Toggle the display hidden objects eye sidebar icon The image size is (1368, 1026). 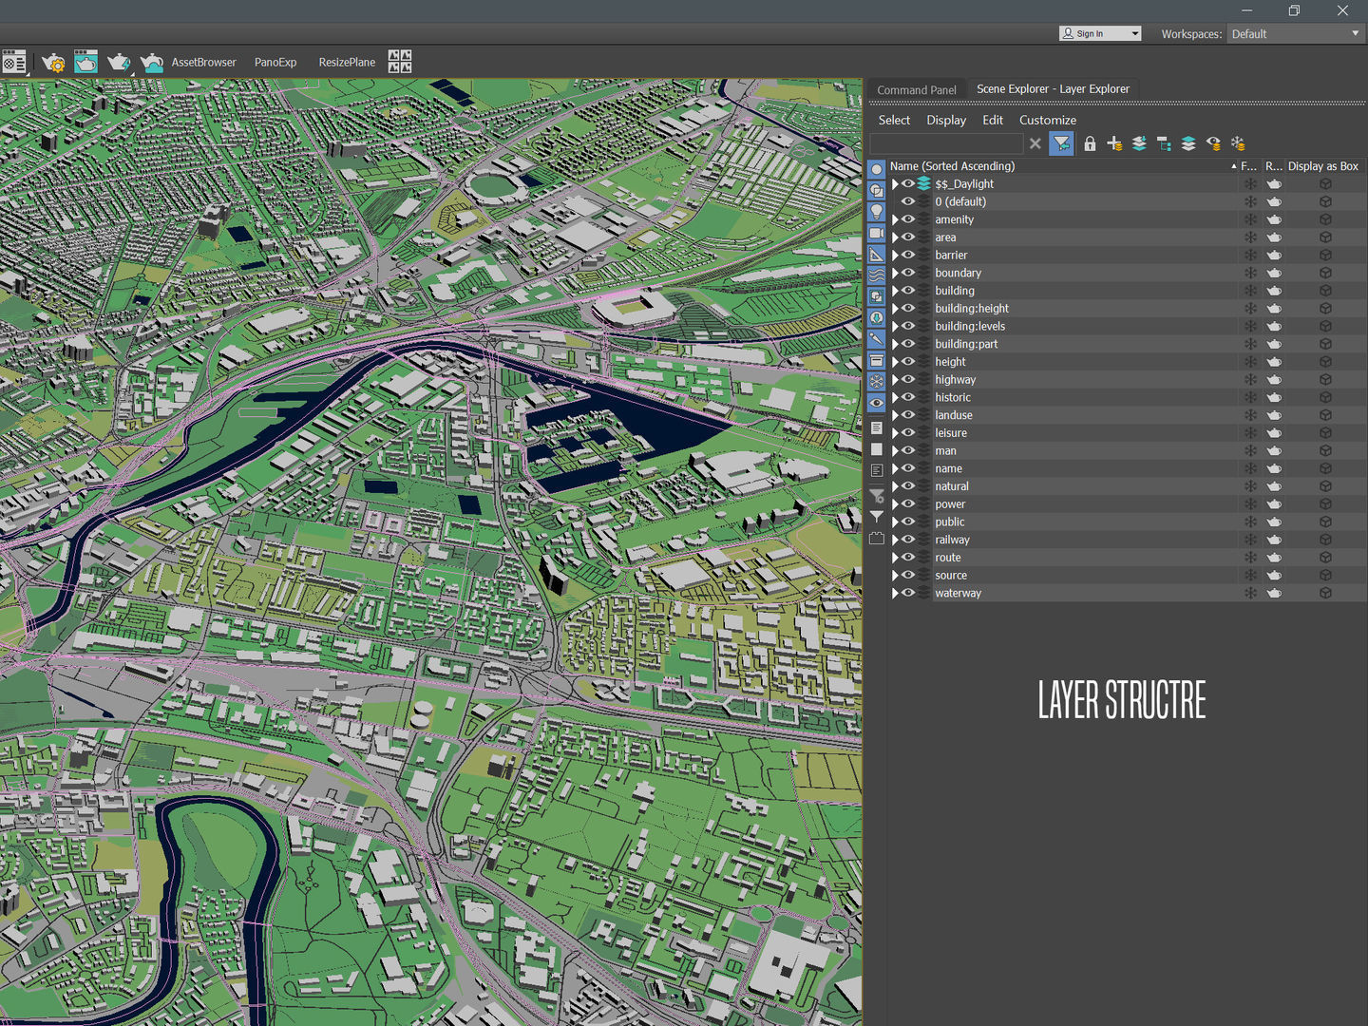tap(877, 403)
